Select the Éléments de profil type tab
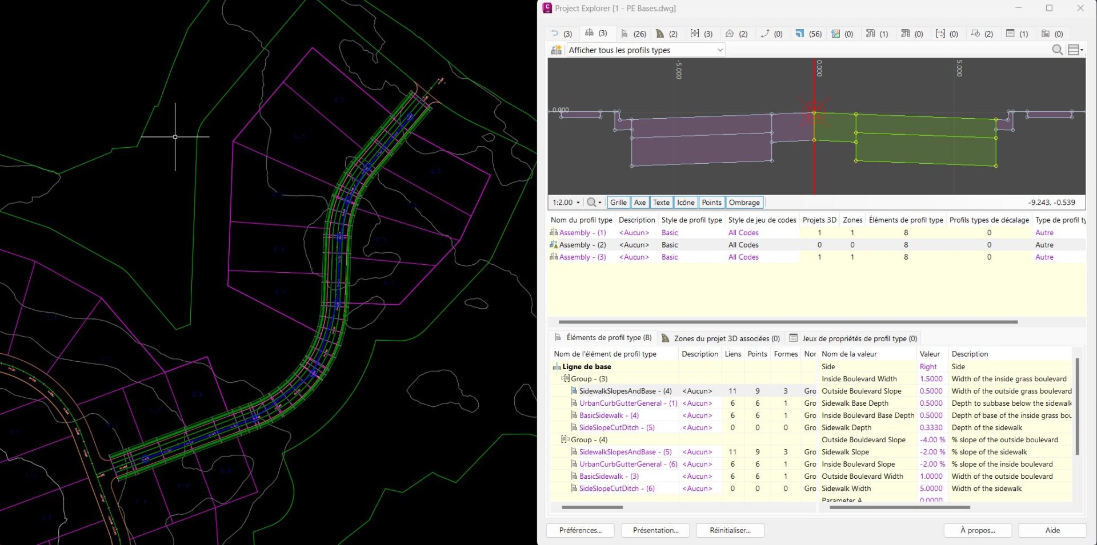Screen dimensions: 1097x545 point(603,337)
